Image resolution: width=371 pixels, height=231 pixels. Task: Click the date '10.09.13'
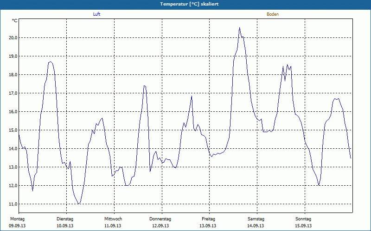click(65, 226)
